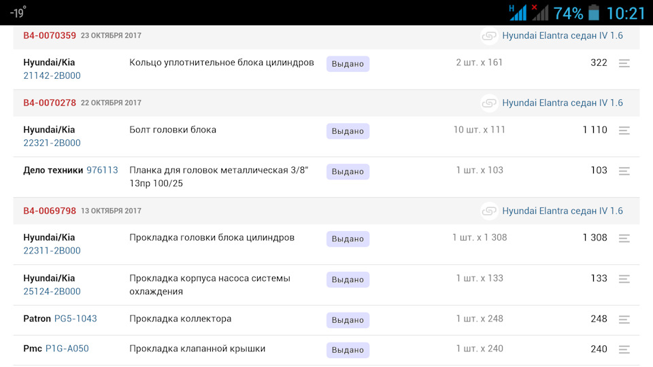653x367 pixels.
Task: Tap the clock showing 10:21
Action: click(x=625, y=13)
